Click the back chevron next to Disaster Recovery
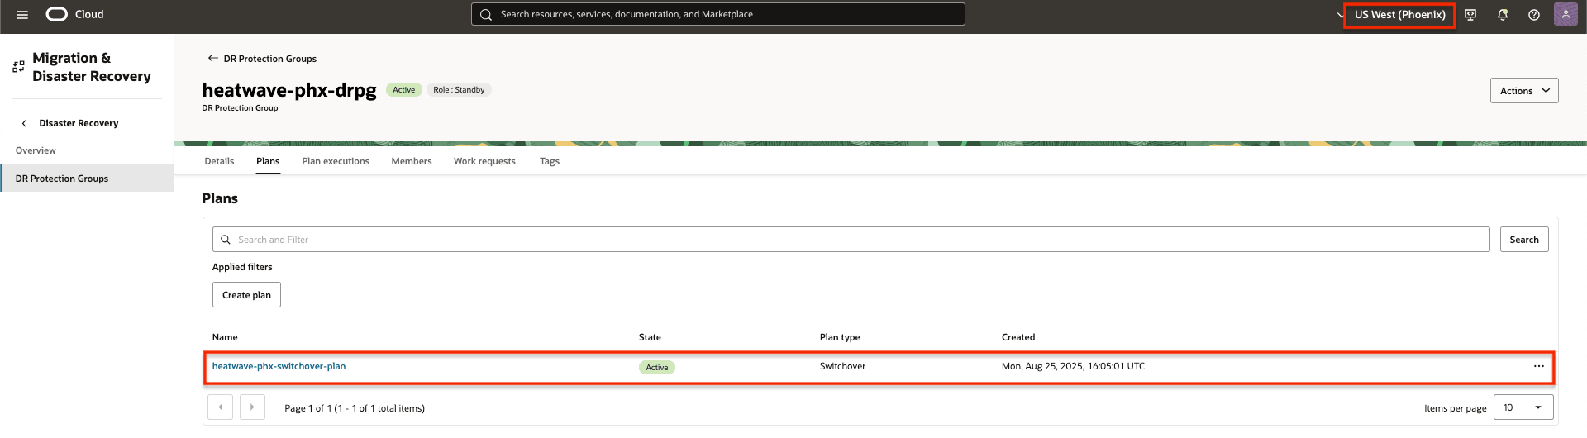 pyautogui.click(x=24, y=123)
